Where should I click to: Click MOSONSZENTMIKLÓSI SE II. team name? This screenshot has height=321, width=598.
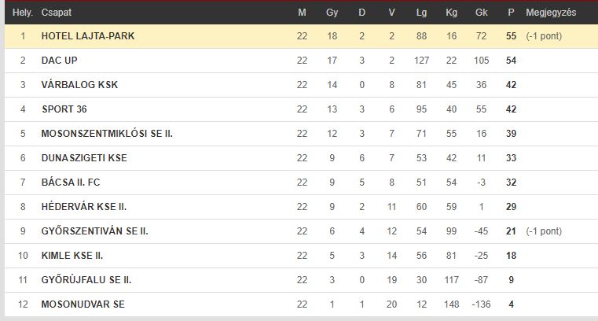point(107,134)
